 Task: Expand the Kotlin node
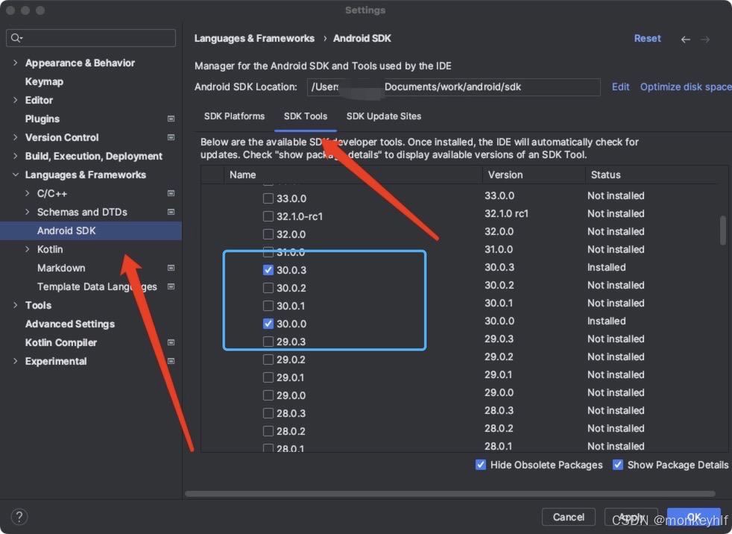[x=28, y=250]
